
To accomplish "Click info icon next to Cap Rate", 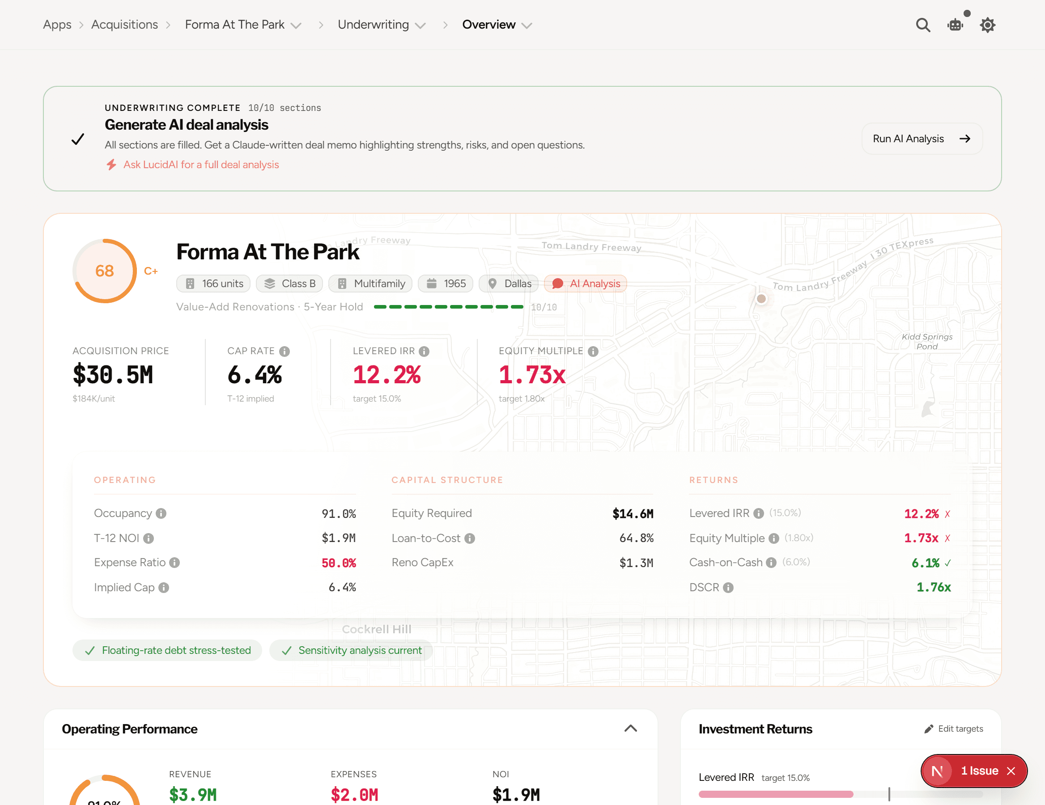I will [x=285, y=352].
